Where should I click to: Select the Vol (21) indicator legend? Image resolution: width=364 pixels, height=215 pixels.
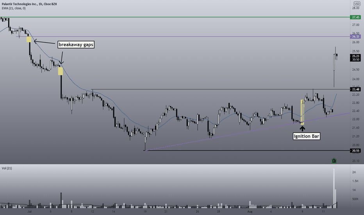click(x=7, y=168)
